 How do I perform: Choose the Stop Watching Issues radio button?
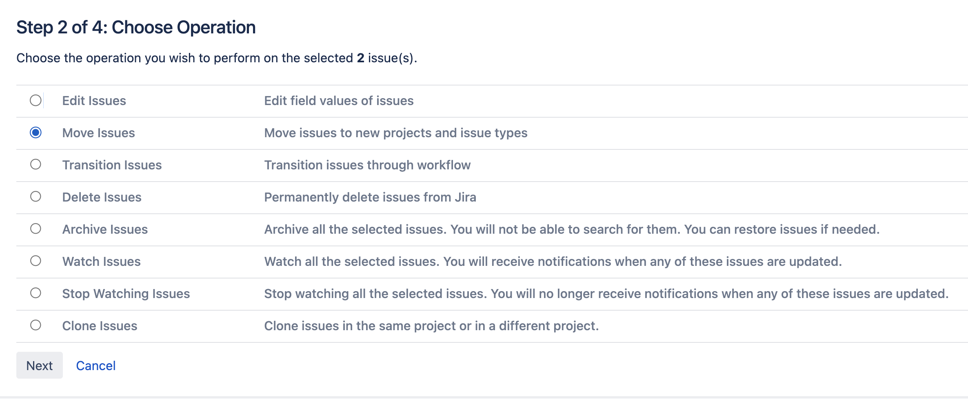pos(36,293)
